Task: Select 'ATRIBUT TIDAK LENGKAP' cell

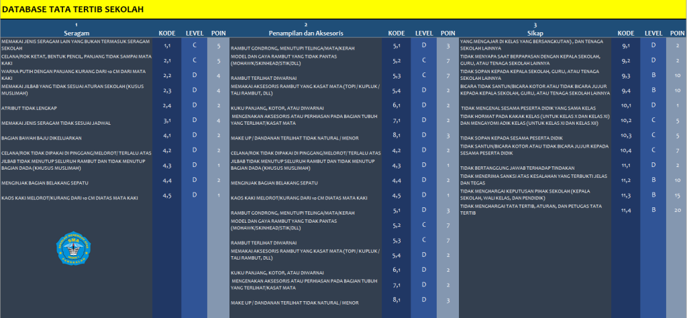Action: click(76, 105)
